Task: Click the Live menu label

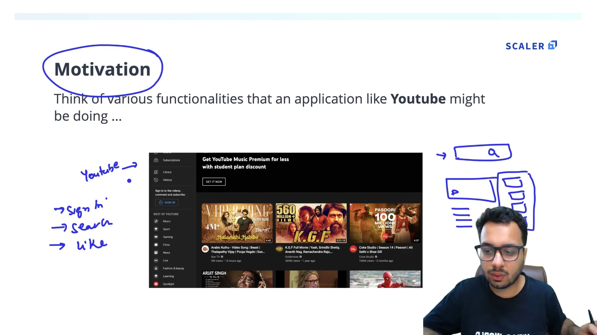Action: click(x=165, y=261)
